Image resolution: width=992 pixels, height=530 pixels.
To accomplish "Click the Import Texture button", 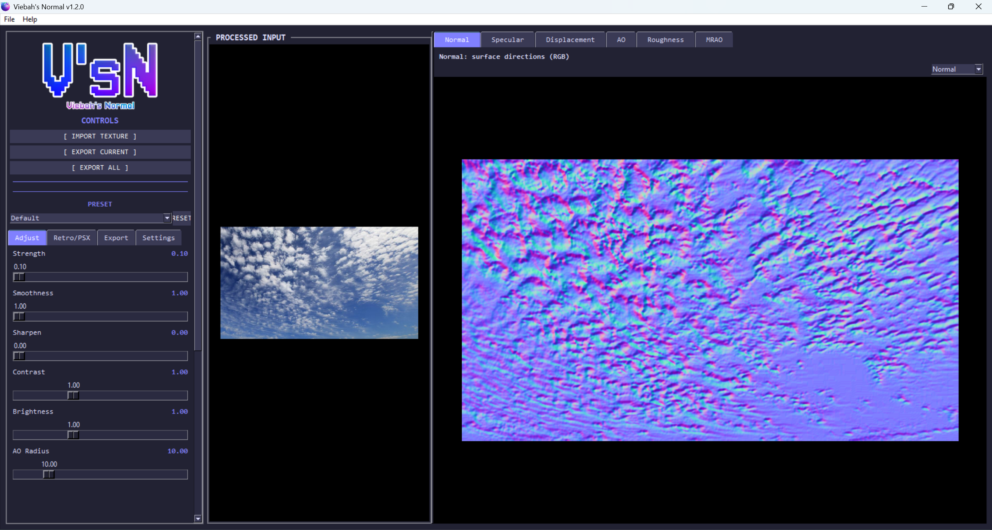I will (x=100, y=136).
